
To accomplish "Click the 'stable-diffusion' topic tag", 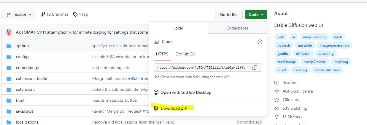I will coord(328,70).
